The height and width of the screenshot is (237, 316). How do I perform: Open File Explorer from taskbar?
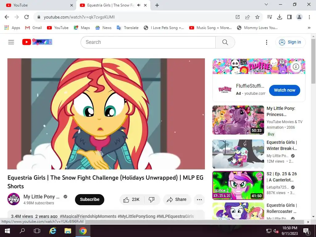click(68, 231)
